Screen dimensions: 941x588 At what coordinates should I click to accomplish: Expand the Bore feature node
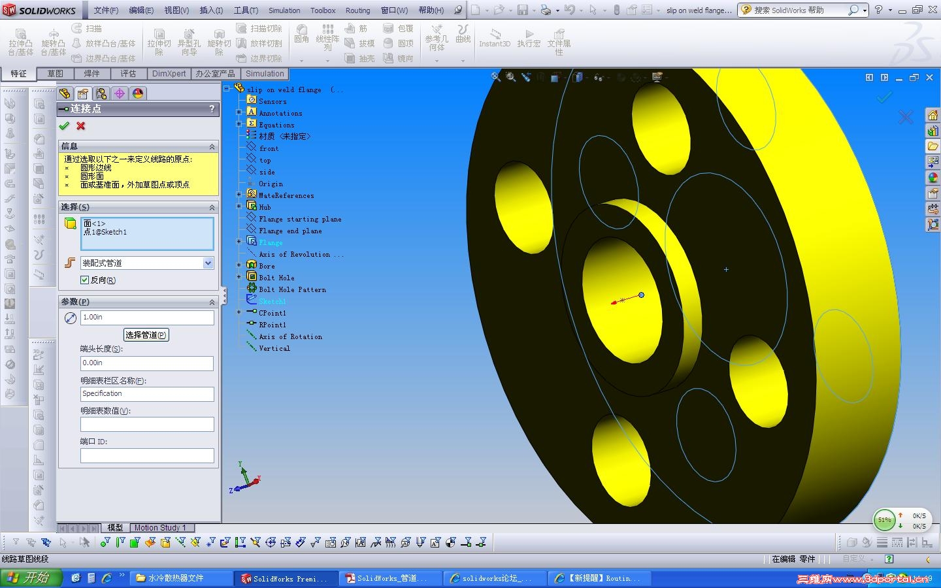(239, 266)
